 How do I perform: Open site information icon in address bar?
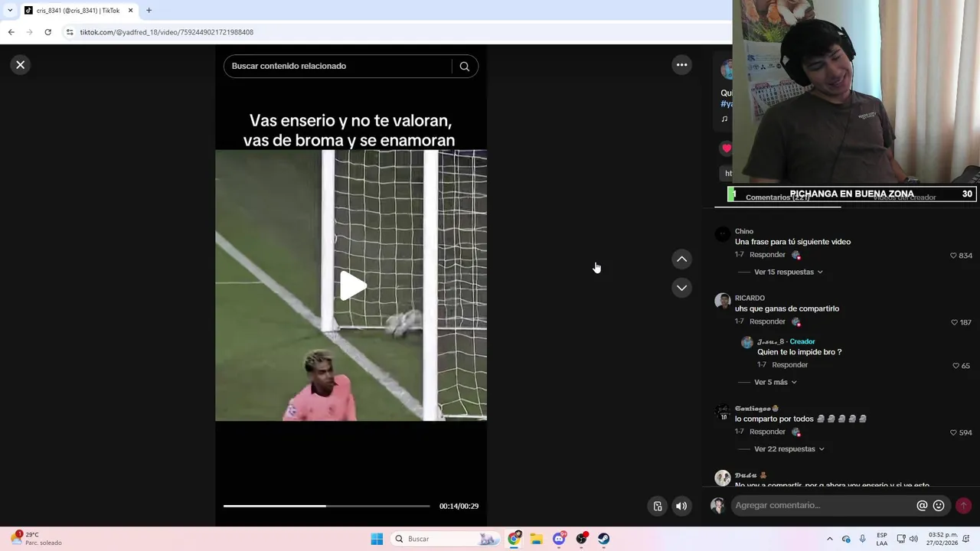click(x=70, y=32)
